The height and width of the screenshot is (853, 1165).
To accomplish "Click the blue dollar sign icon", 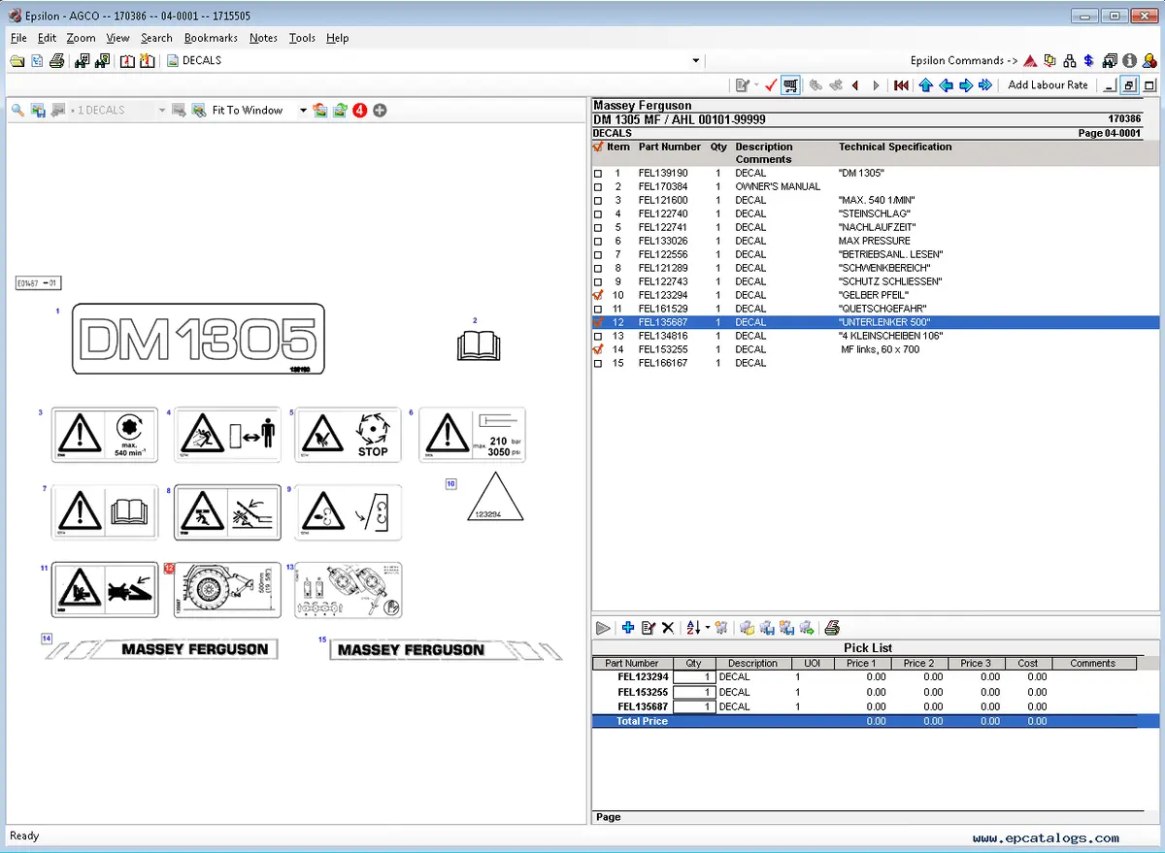I will (1089, 60).
